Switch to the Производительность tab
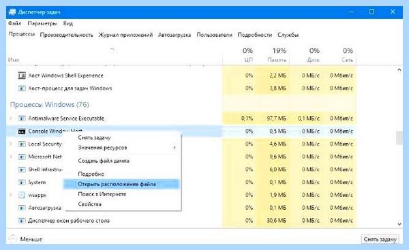 click(x=67, y=35)
